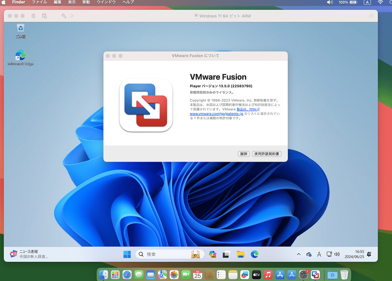Open the ニュース速報 news widget

[x=29, y=254]
